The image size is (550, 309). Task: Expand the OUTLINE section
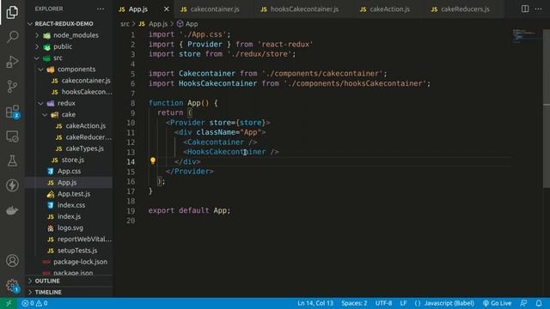coord(69,281)
